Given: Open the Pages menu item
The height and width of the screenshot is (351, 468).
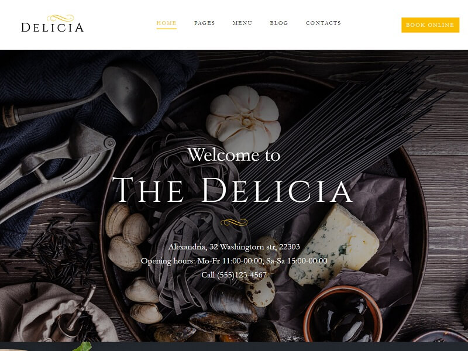Looking at the screenshot, I should [204, 23].
